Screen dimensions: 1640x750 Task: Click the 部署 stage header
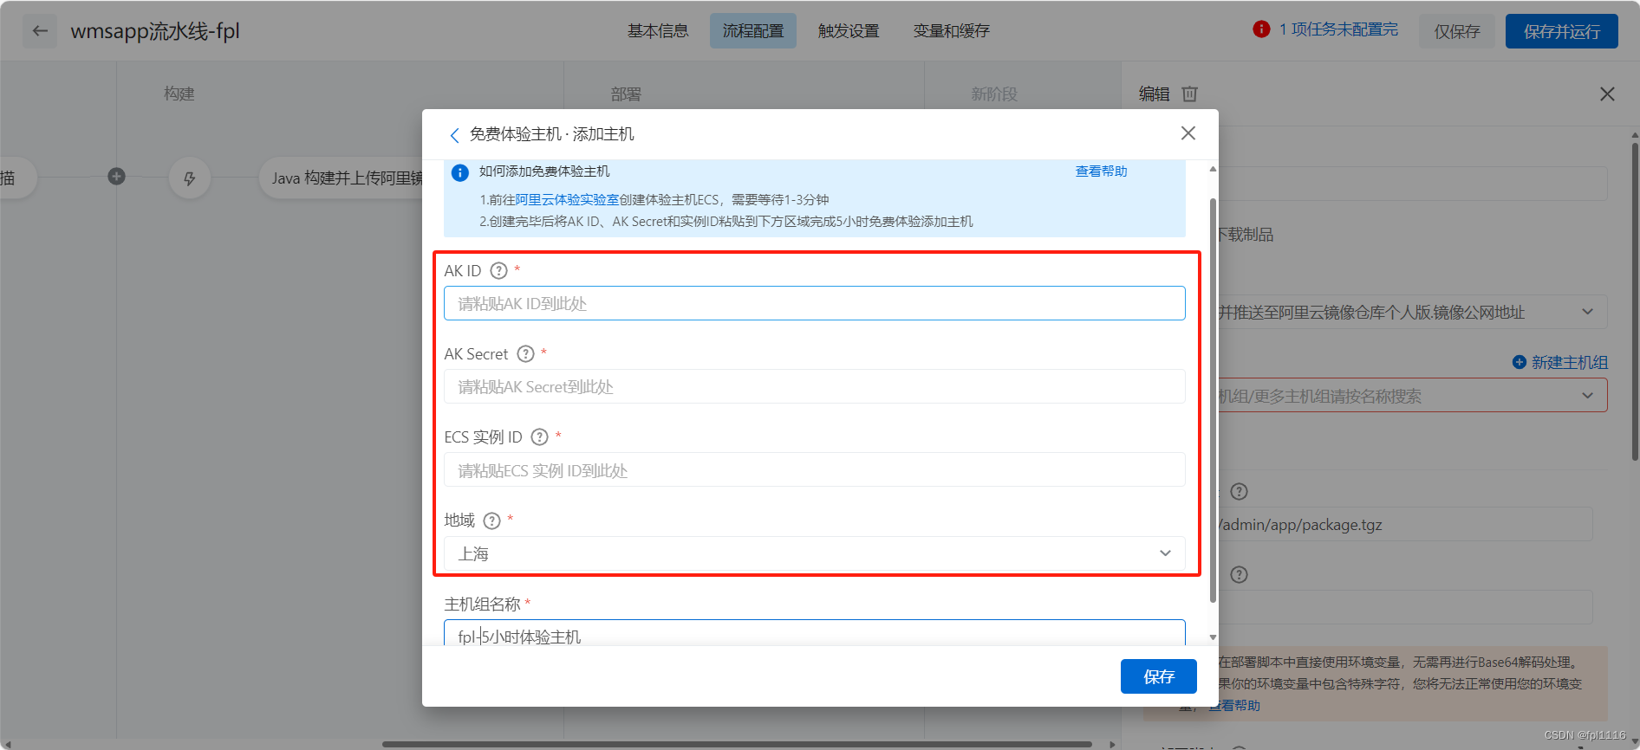[626, 94]
